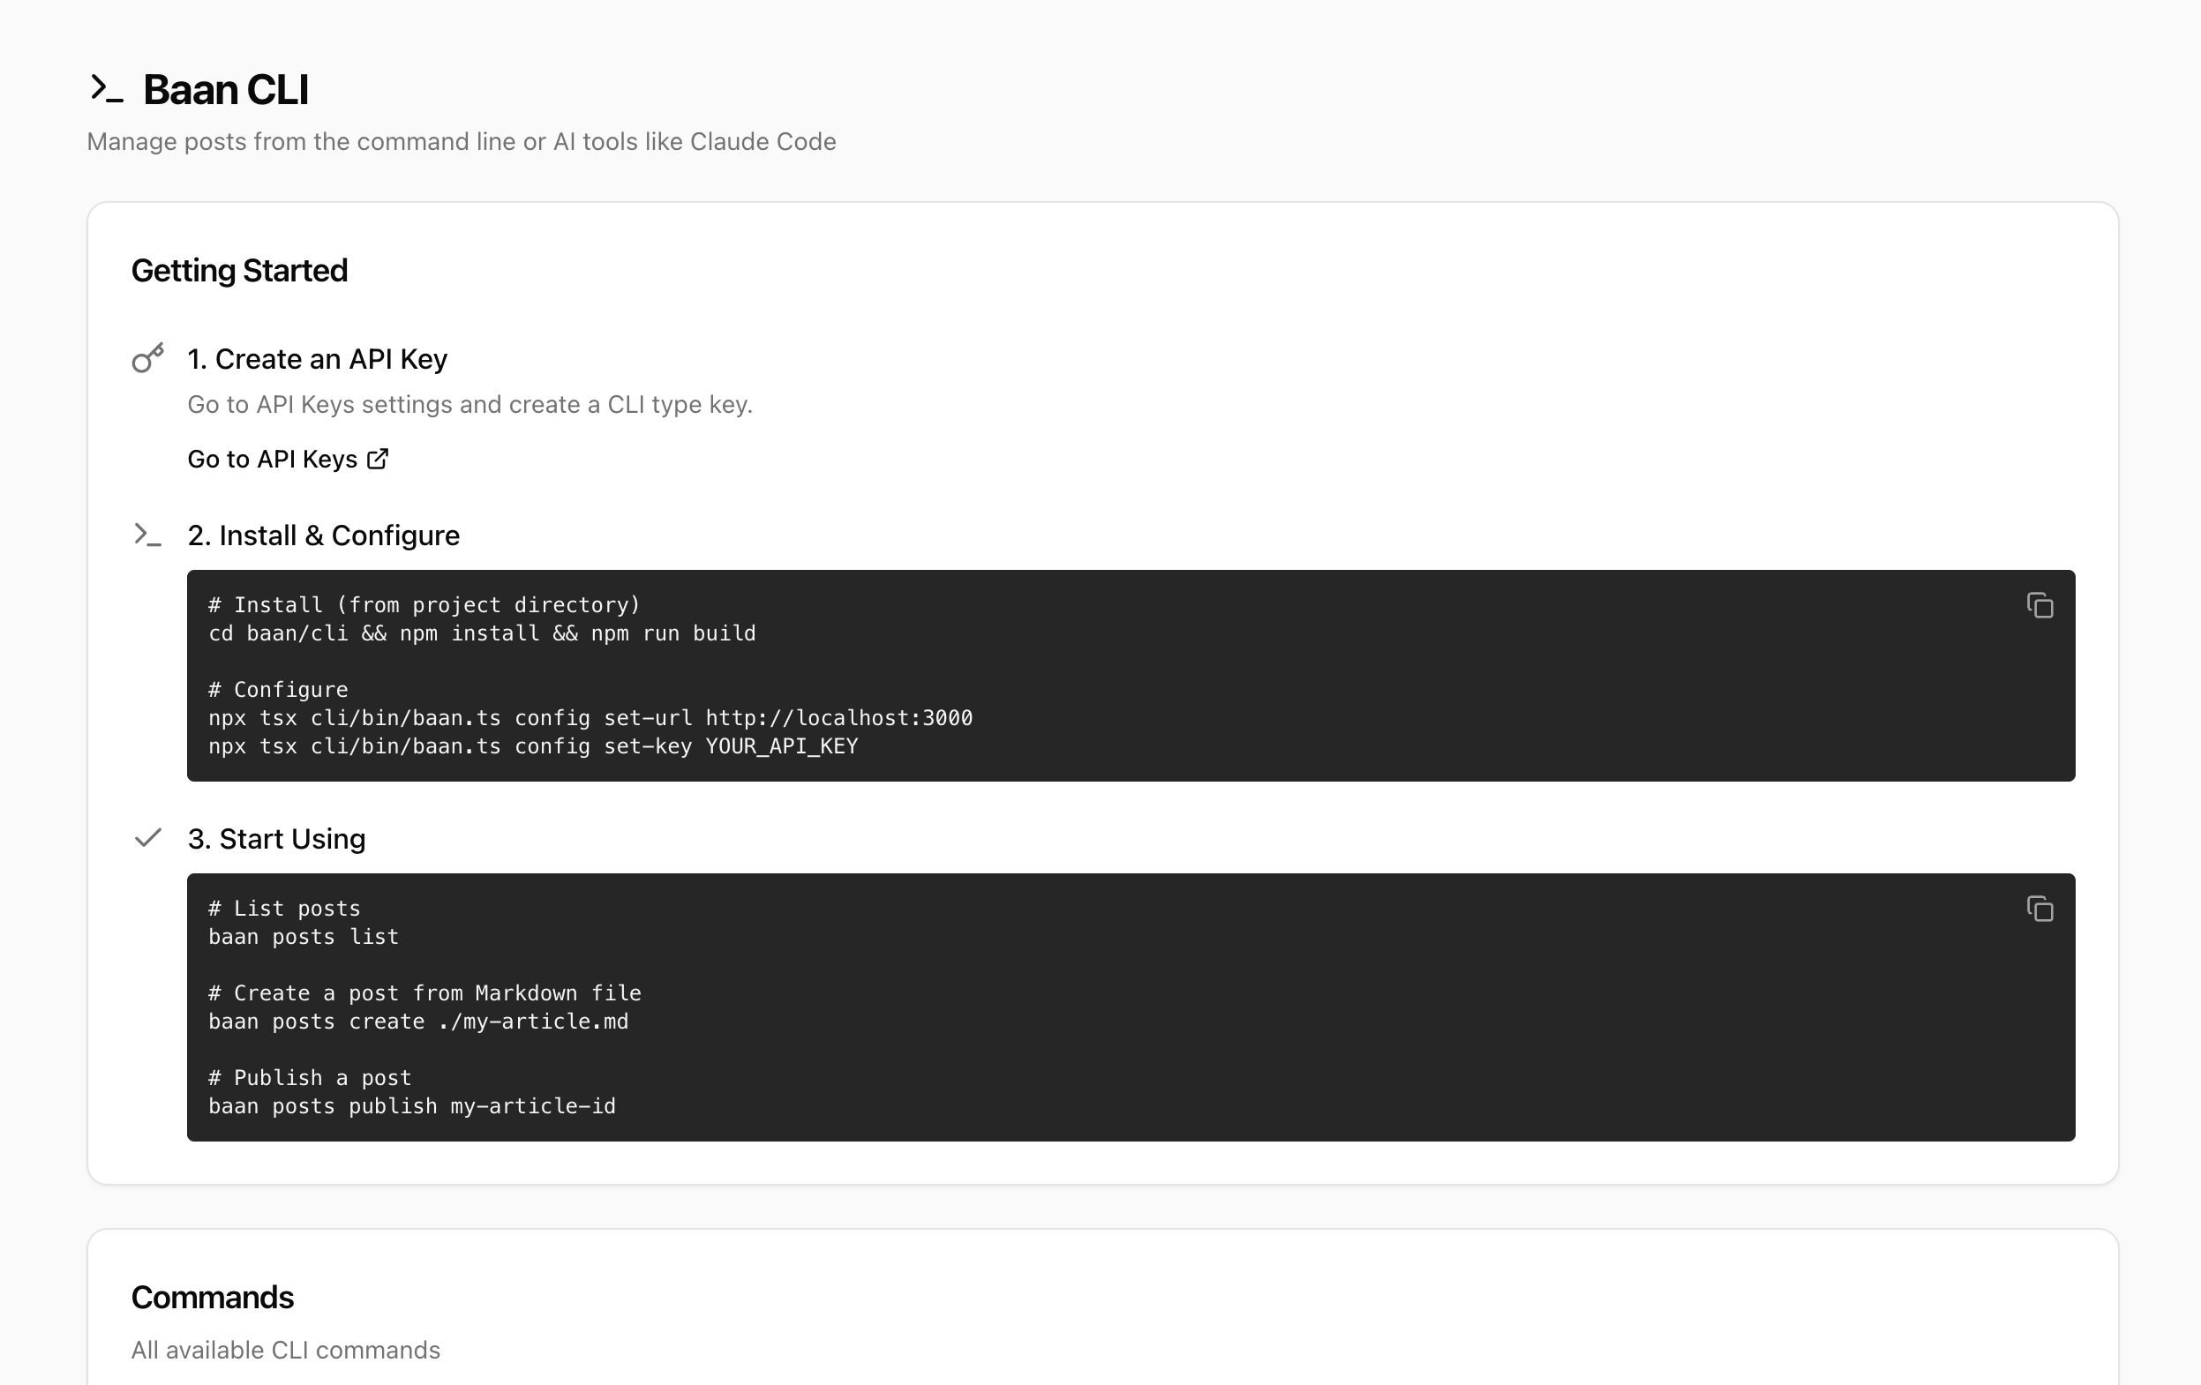Copy the Start Using code snippet
Image resolution: width=2201 pixels, height=1385 pixels.
[2039, 909]
